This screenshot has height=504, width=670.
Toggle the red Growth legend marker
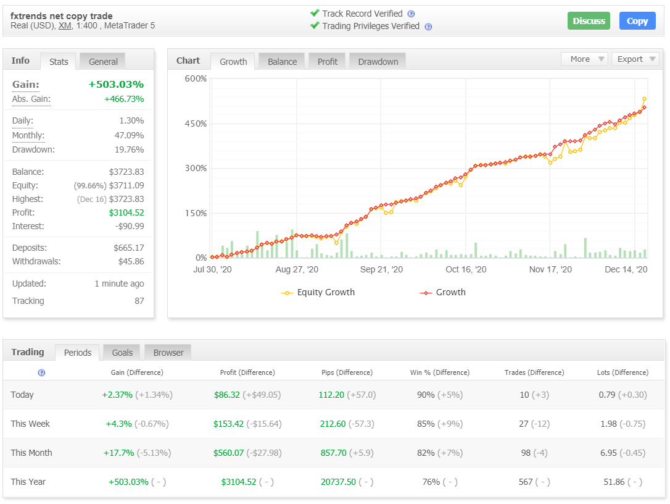[x=426, y=293]
